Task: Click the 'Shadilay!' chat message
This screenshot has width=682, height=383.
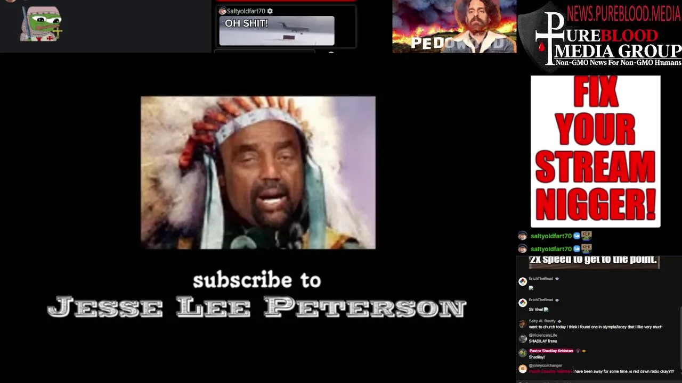Action: click(537, 357)
